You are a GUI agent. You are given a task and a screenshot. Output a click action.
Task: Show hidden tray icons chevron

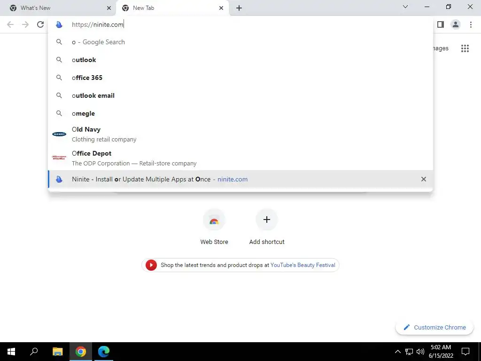pyautogui.click(x=397, y=352)
